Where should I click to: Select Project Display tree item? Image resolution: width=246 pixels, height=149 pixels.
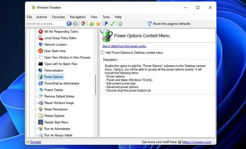(x=54, y=90)
